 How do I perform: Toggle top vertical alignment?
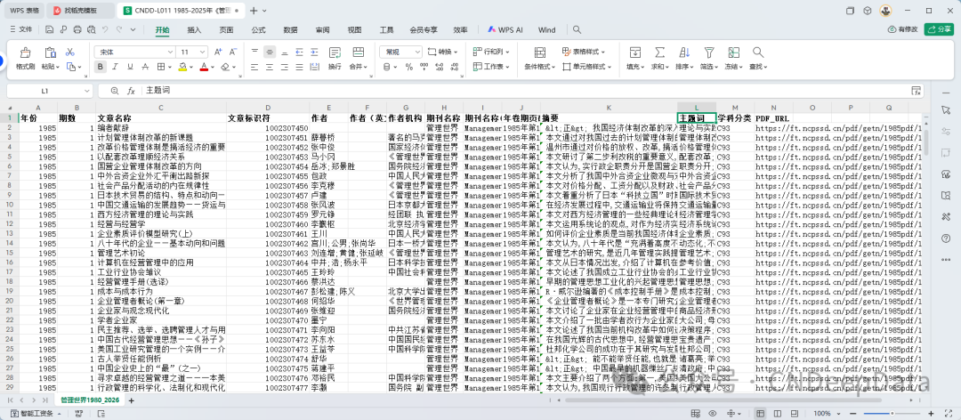[255, 52]
